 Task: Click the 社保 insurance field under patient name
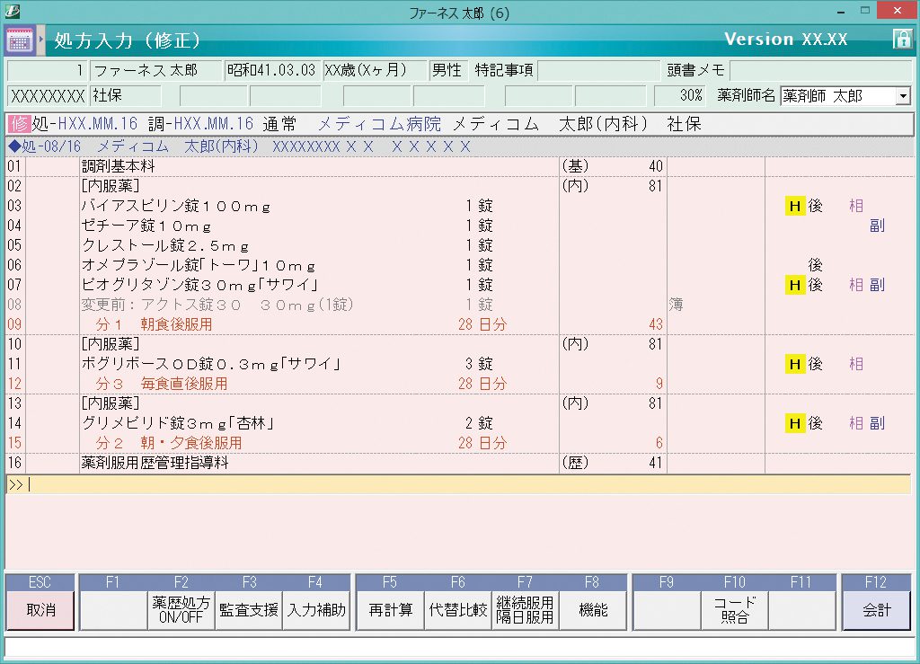pyautogui.click(x=125, y=95)
